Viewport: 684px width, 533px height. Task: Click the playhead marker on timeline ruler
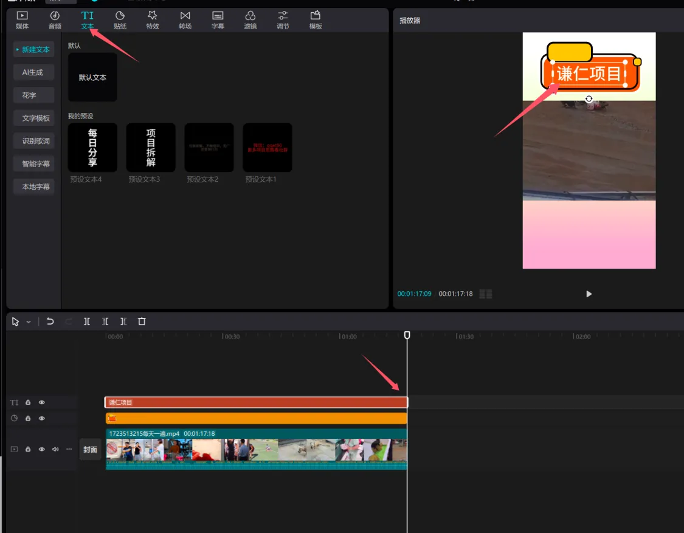[x=407, y=335]
